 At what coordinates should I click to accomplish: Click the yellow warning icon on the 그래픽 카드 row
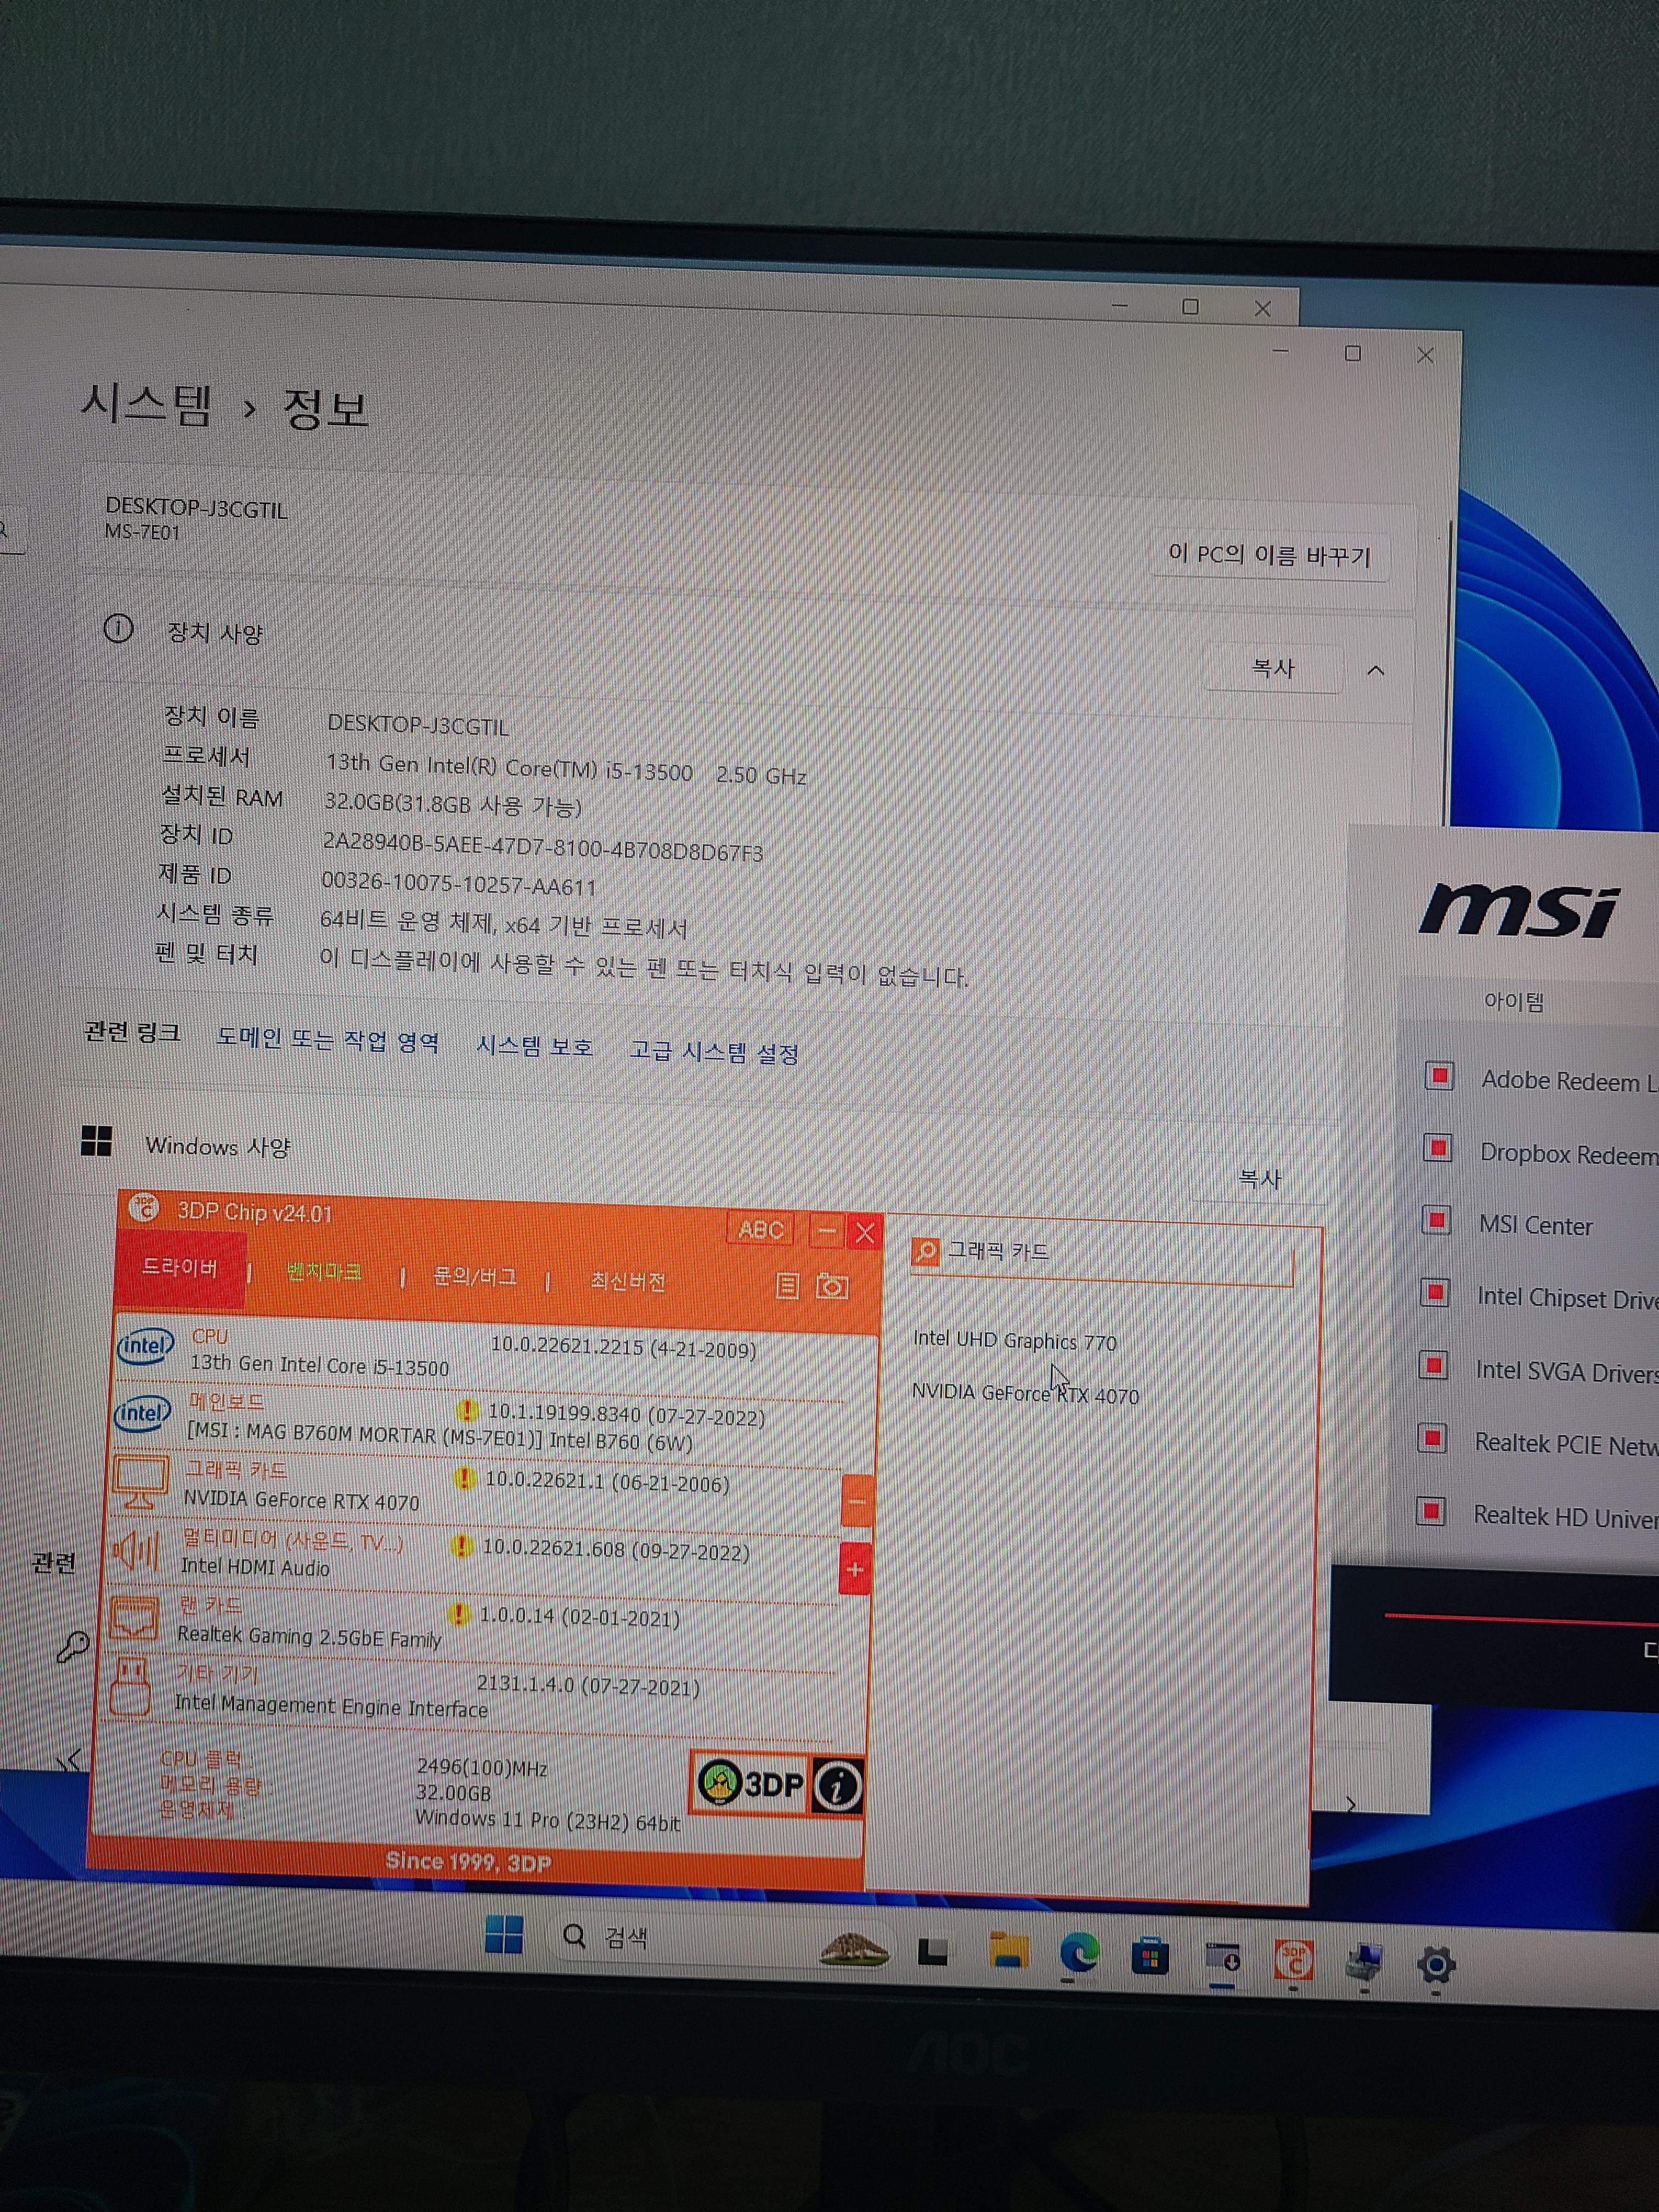click(464, 1478)
